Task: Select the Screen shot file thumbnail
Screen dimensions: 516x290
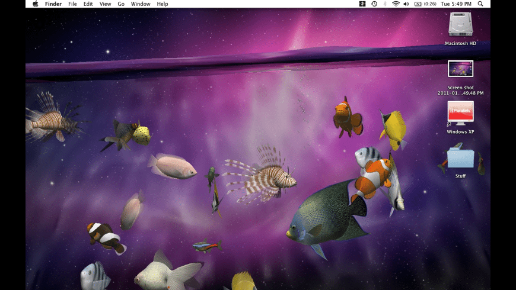Action: [460, 69]
